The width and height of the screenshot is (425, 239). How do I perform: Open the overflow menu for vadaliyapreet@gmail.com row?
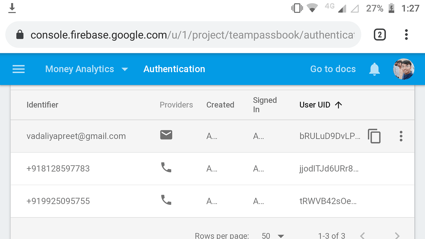click(401, 136)
